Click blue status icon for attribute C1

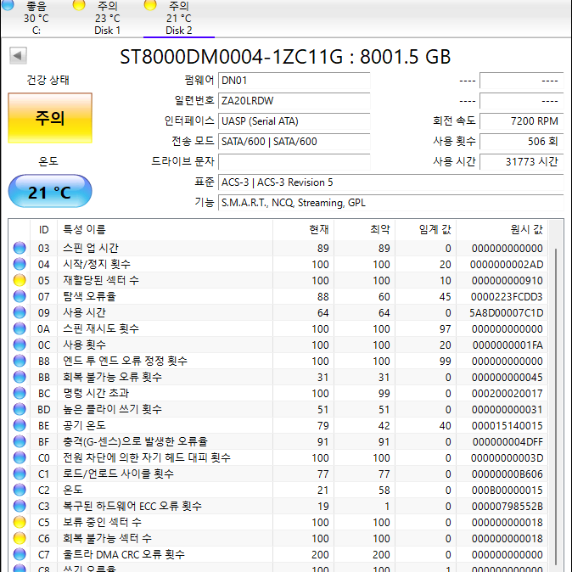tap(20, 474)
